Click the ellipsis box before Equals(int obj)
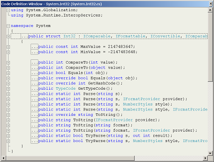 point(34,73)
